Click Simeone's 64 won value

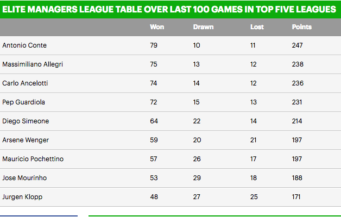point(154,121)
